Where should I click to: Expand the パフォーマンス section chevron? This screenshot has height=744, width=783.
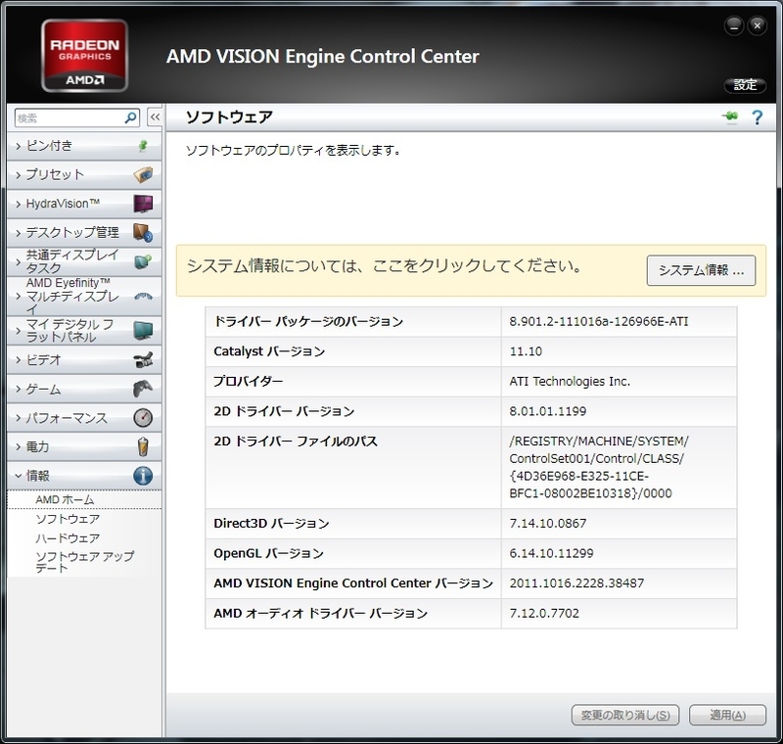pyautogui.click(x=19, y=417)
